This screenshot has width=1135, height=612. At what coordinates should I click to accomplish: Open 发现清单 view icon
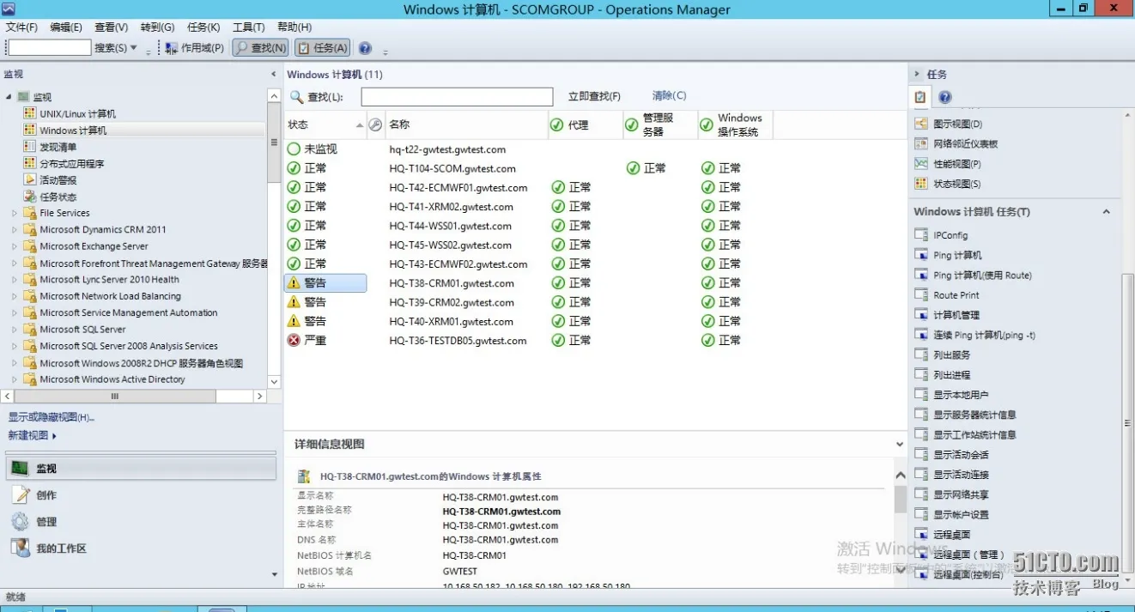[30, 147]
